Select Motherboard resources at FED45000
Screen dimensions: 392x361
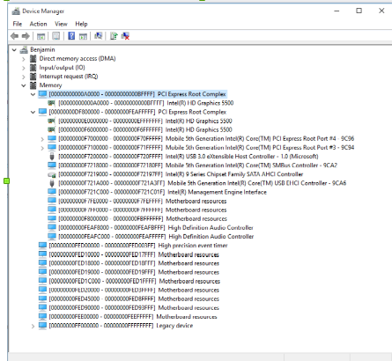point(134,298)
